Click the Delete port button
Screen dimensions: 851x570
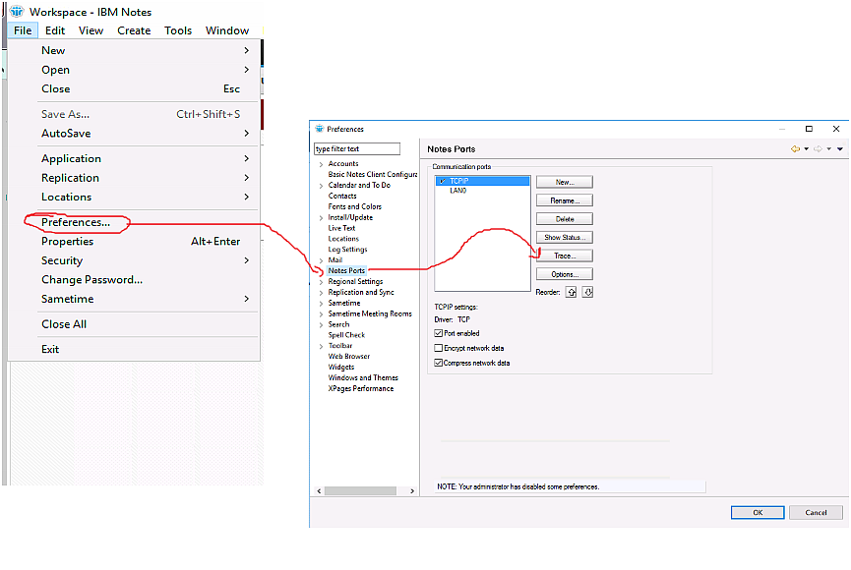(565, 219)
